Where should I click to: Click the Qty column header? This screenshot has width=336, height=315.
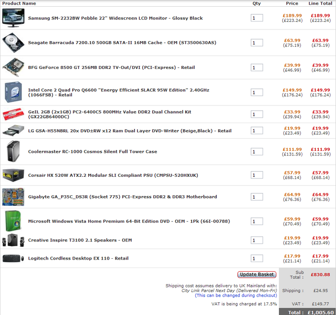tap(257, 3)
